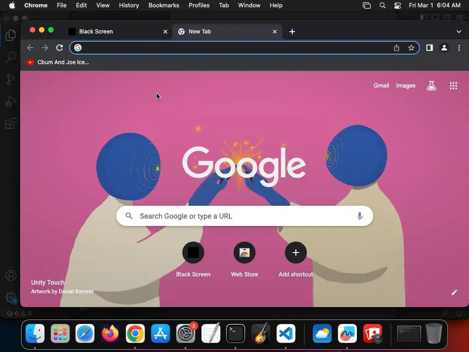Click the Search Google or type a URL box
Viewport: 469px width, 352px height.
pyautogui.click(x=245, y=216)
